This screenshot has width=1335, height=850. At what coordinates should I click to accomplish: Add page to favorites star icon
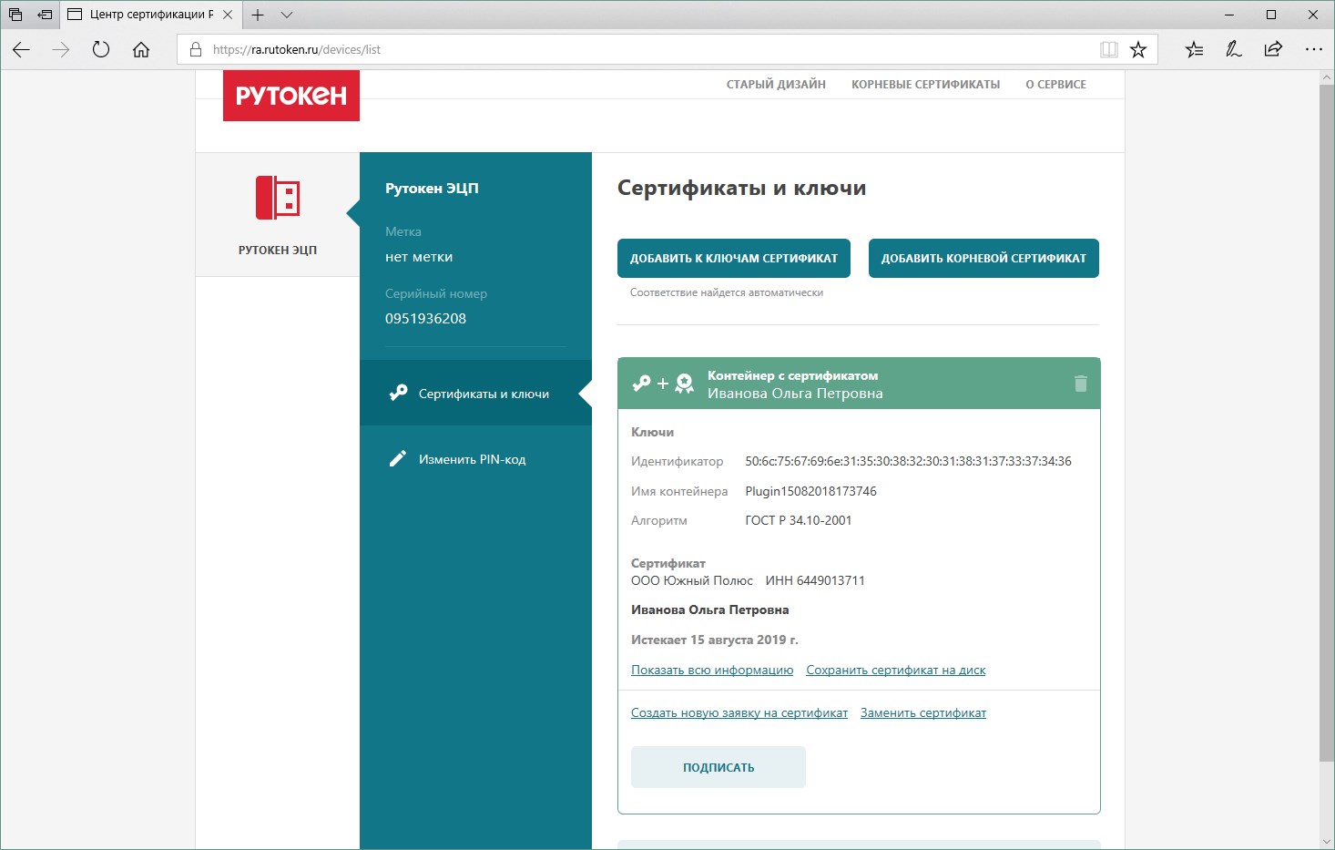[1138, 49]
